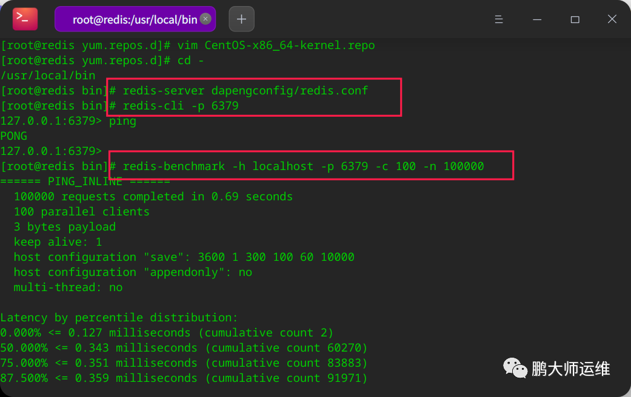The height and width of the screenshot is (397, 631).
Task: Click the redis-cli -p 6379 command
Action: tap(181, 106)
